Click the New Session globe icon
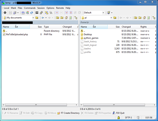The image size is (158, 121). click(x=109, y=13)
